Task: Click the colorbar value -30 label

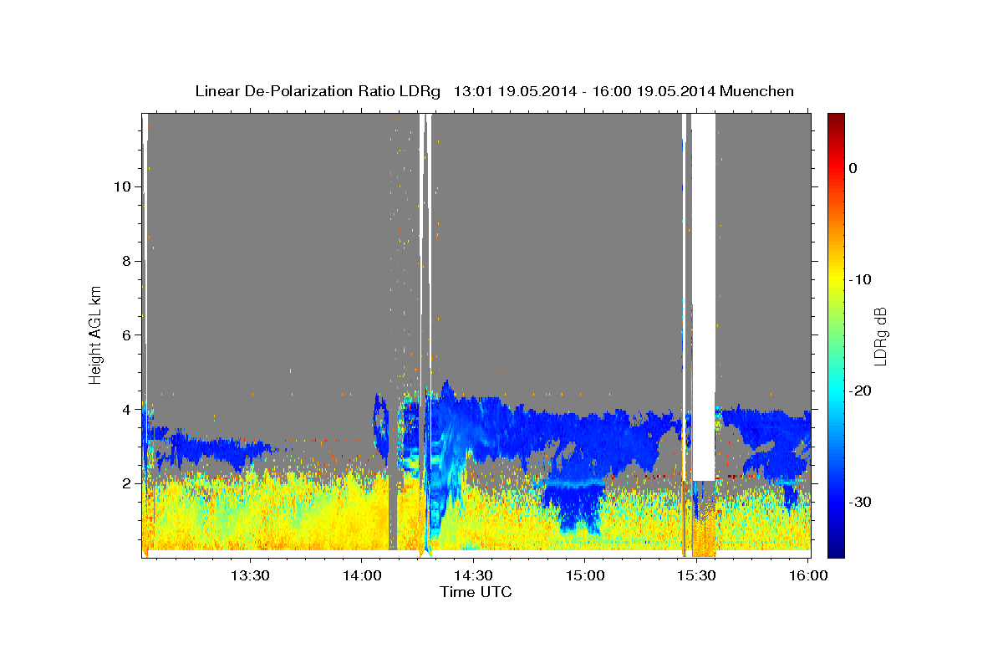Action: tap(860, 502)
